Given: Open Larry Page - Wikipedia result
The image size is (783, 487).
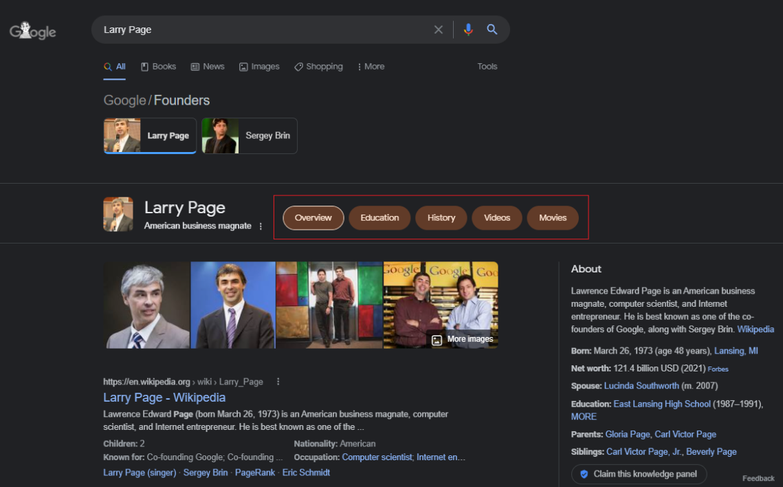Looking at the screenshot, I should tap(164, 398).
